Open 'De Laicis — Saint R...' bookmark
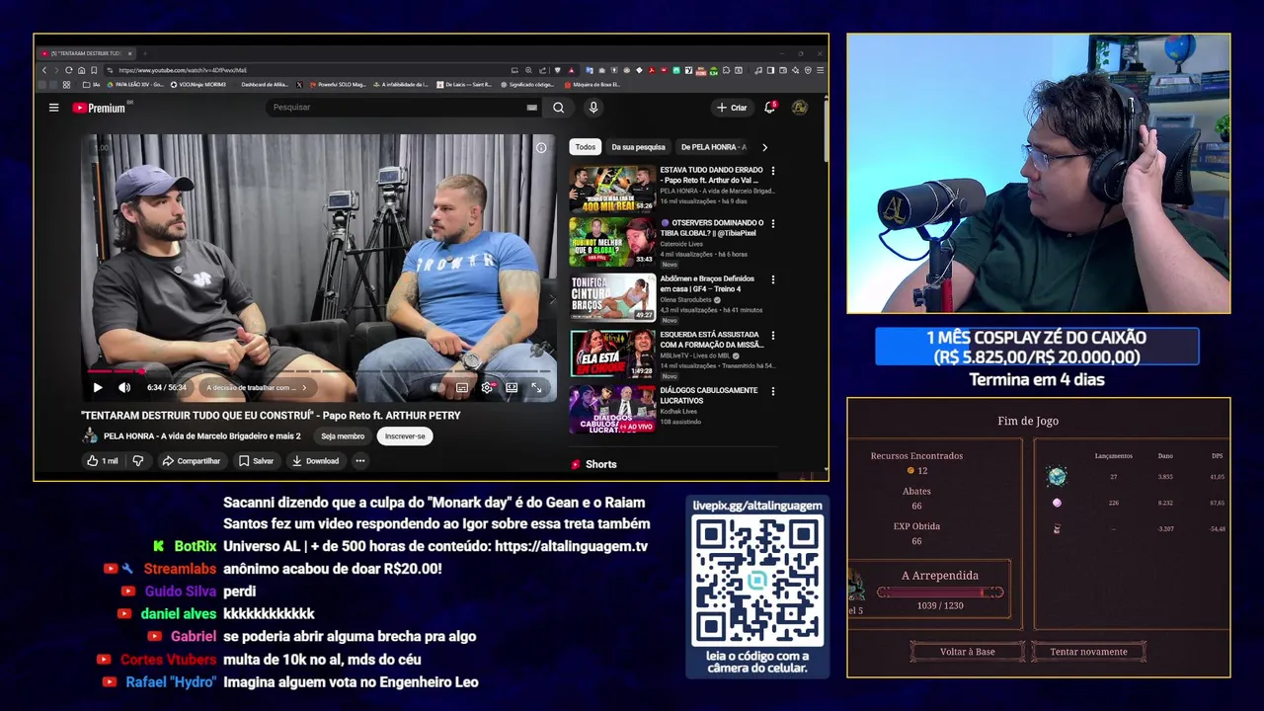 464,85
